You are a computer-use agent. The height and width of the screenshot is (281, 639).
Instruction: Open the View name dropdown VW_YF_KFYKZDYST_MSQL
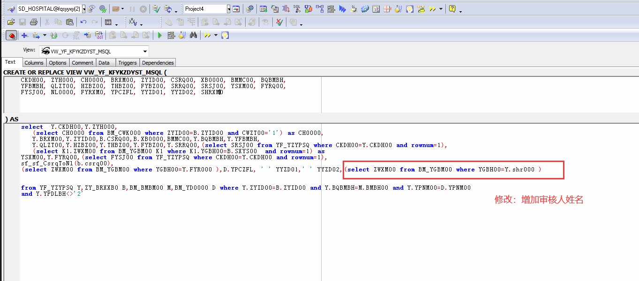coord(145,51)
